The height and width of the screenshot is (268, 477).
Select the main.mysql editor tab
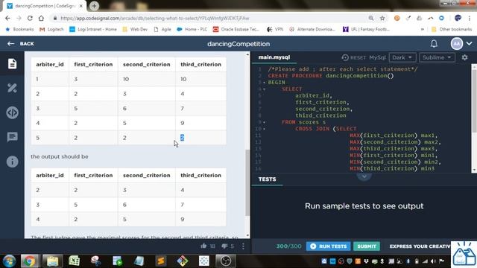point(274,57)
